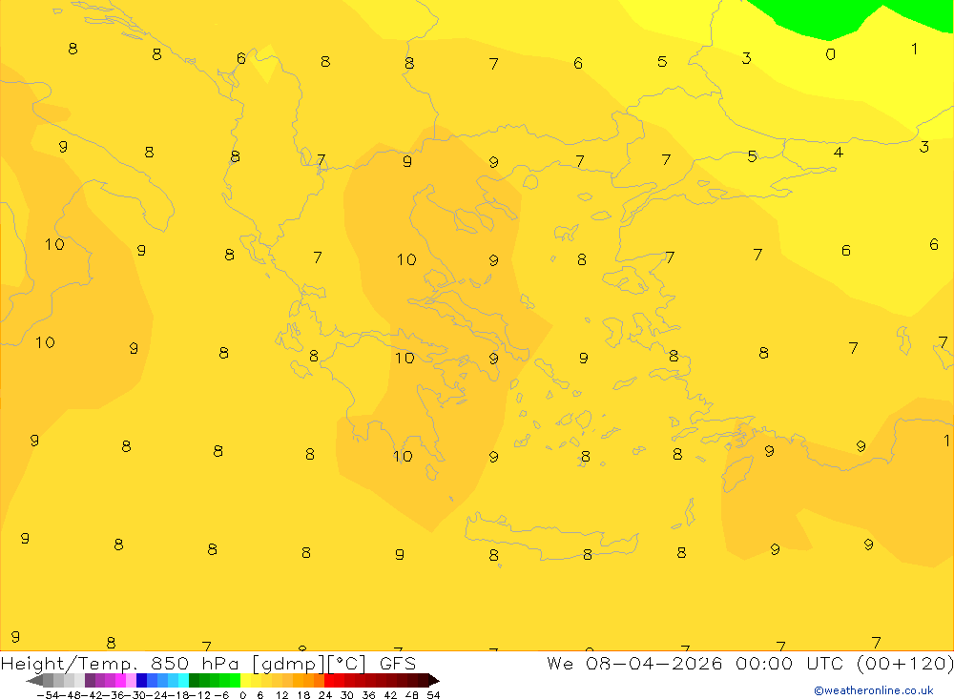Click the 'UTC' text
Image resolution: width=954 pixels, height=699 pixels.
pyautogui.click(x=826, y=663)
